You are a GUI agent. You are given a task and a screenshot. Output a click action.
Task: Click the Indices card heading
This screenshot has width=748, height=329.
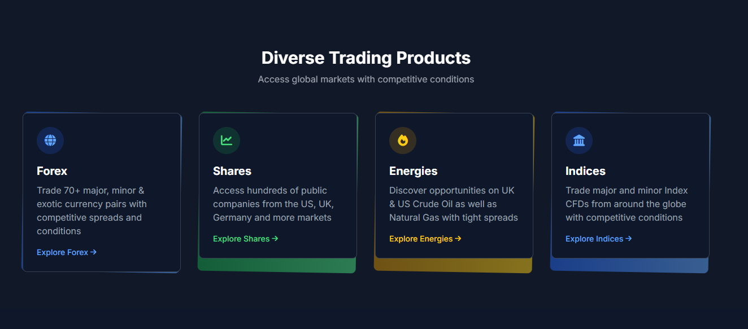[x=585, y=171]
